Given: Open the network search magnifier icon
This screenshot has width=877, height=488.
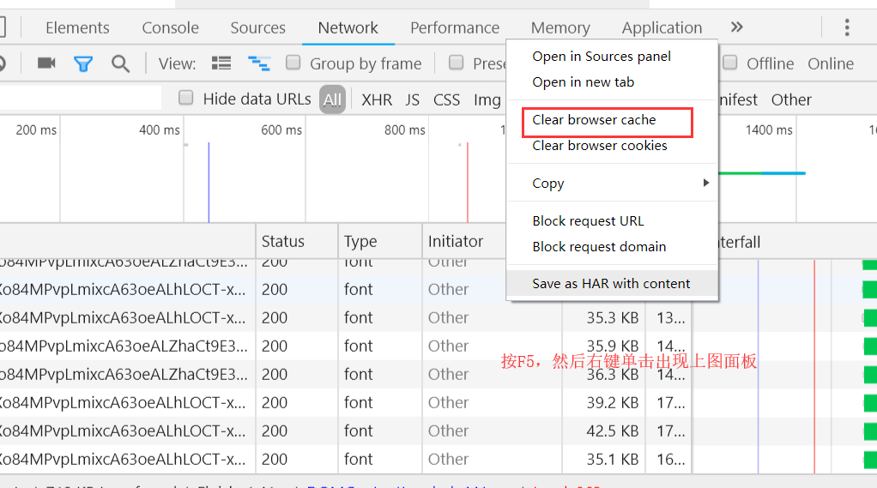Looking at the screenshot, I should (x=120, y=63).
